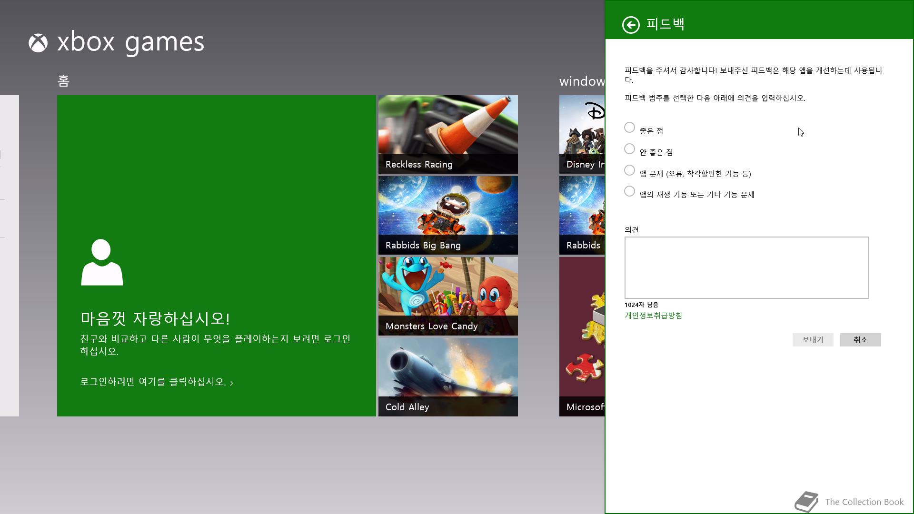Select the '좋은 점' radio option
Screen dimensions: 914x514
pyautogui.click(x=629, y=128)
